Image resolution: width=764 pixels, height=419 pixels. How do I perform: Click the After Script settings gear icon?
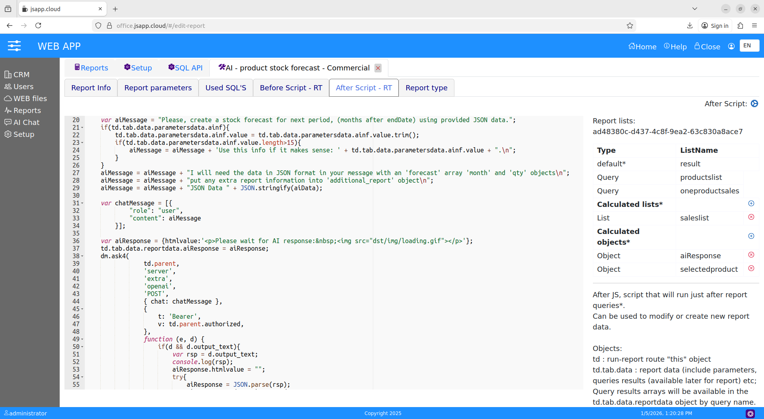tap(754, 104)
